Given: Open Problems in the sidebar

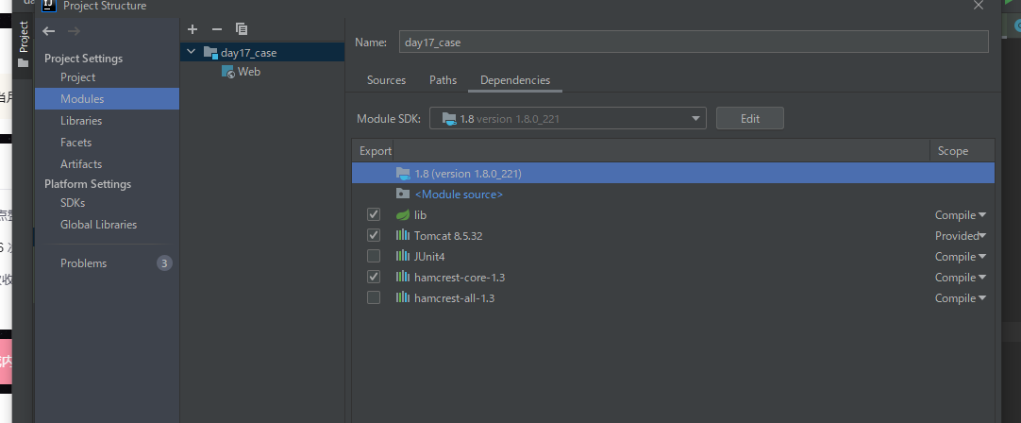Looking at the screenshot, I should coord(83,263).
